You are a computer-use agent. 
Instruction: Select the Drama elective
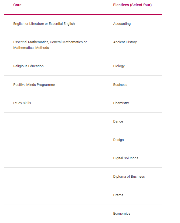coord(118,195)
